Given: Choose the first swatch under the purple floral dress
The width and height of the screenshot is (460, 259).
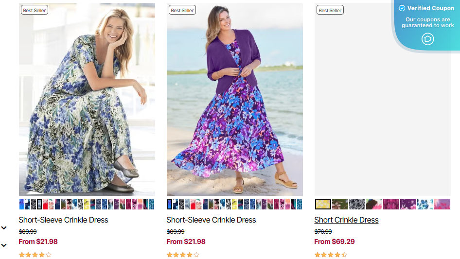Looking at the screenshot, I should [170, 204].
